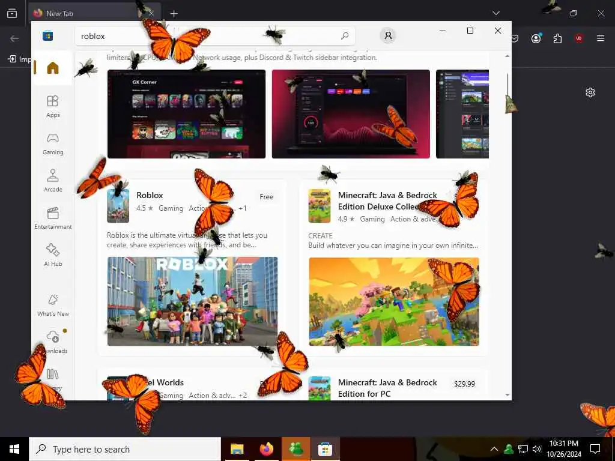Click the uBlock Origin toolbar icon
Image resolution: width=615 pixels, height=461 pixels.
(579, 38)
